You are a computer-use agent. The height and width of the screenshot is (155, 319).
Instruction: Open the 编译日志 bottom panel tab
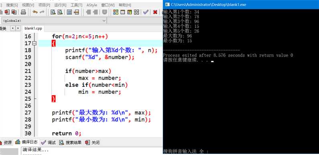pos(27,142)
